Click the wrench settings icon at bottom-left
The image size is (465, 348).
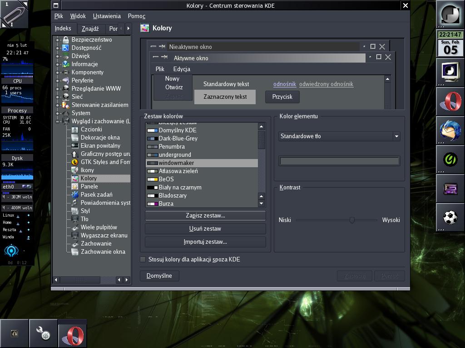click(43, 333)
